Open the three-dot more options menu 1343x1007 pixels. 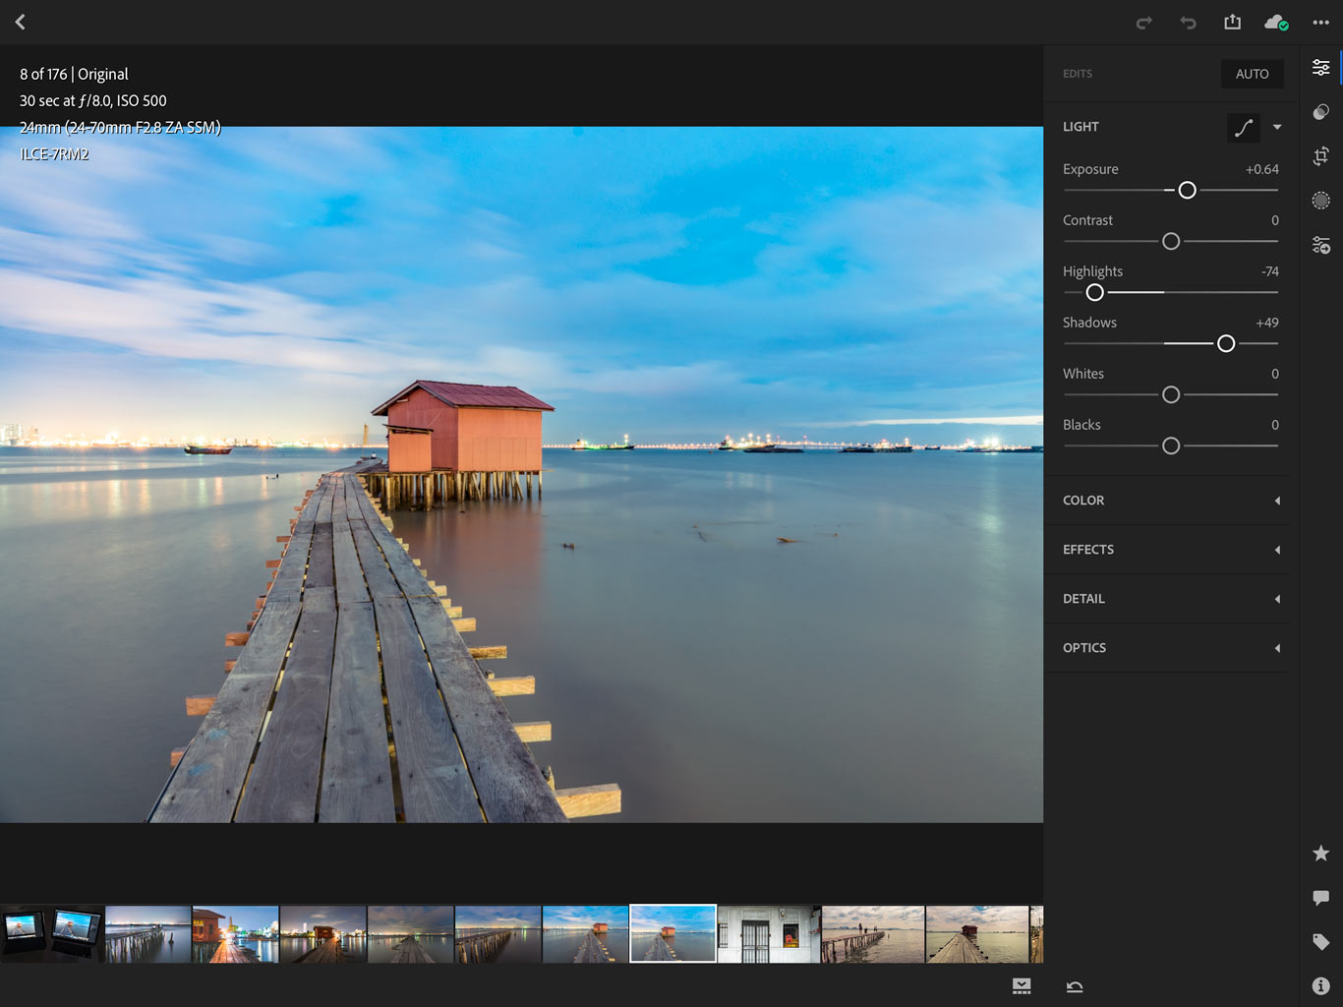point(1320,23)
